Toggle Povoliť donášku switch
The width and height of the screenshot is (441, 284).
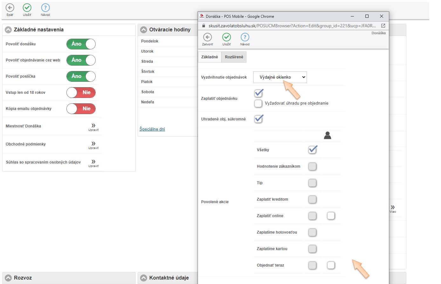coord(81,44)
